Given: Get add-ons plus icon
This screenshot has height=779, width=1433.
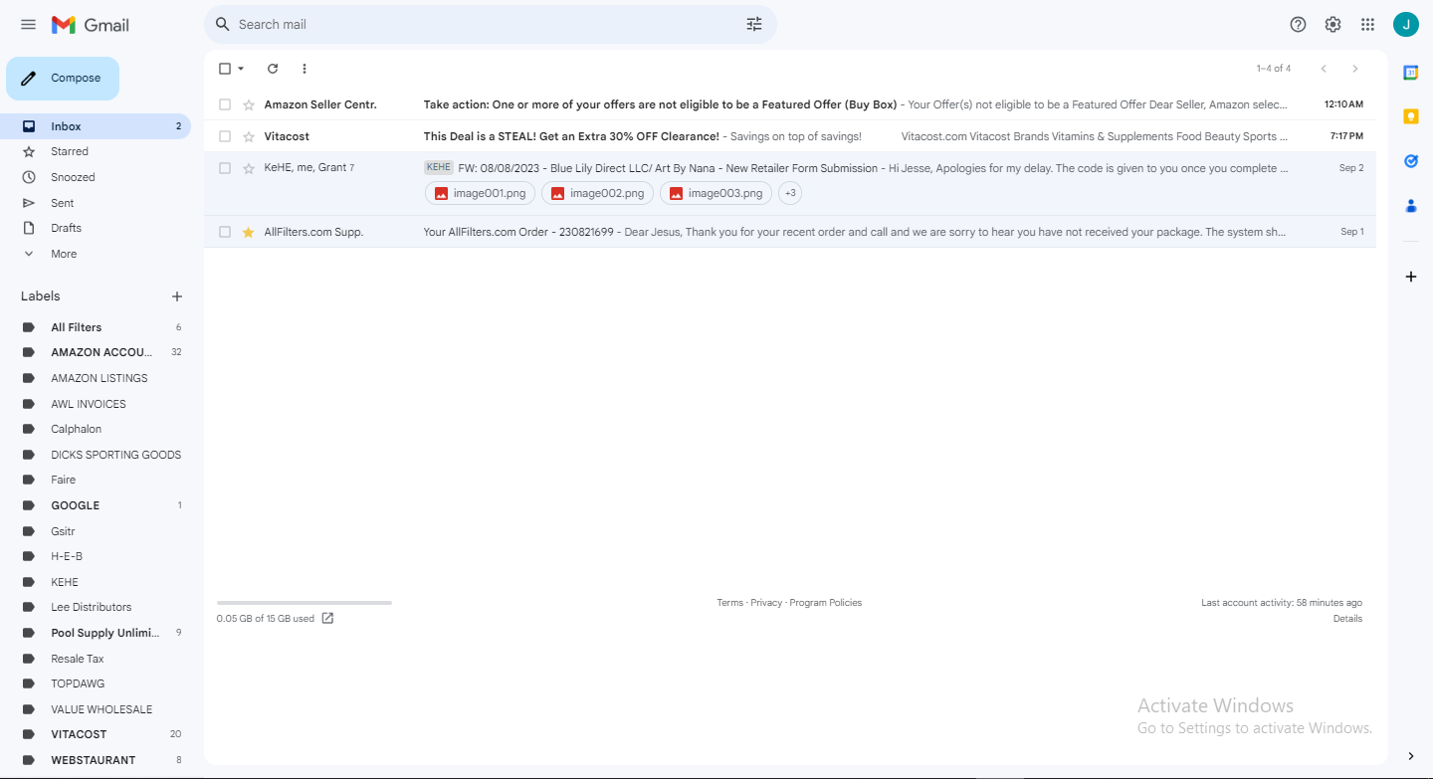Looking at the screenshot, I should (1411, 277).
